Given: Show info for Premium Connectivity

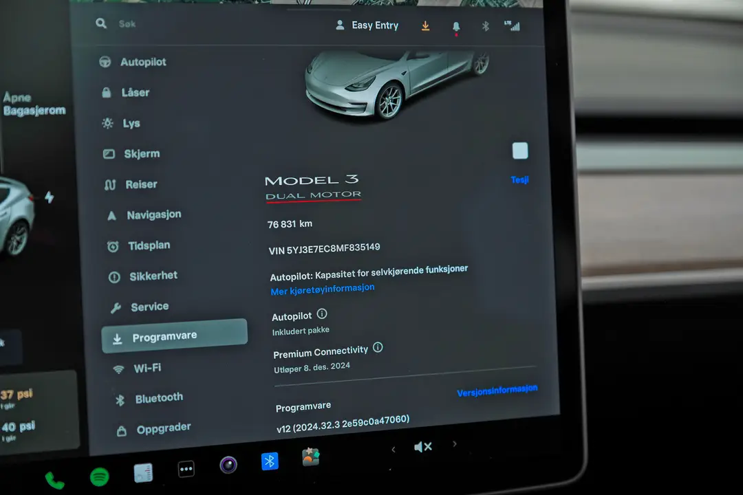Looking at the screenshot, I should click(378, 347).
